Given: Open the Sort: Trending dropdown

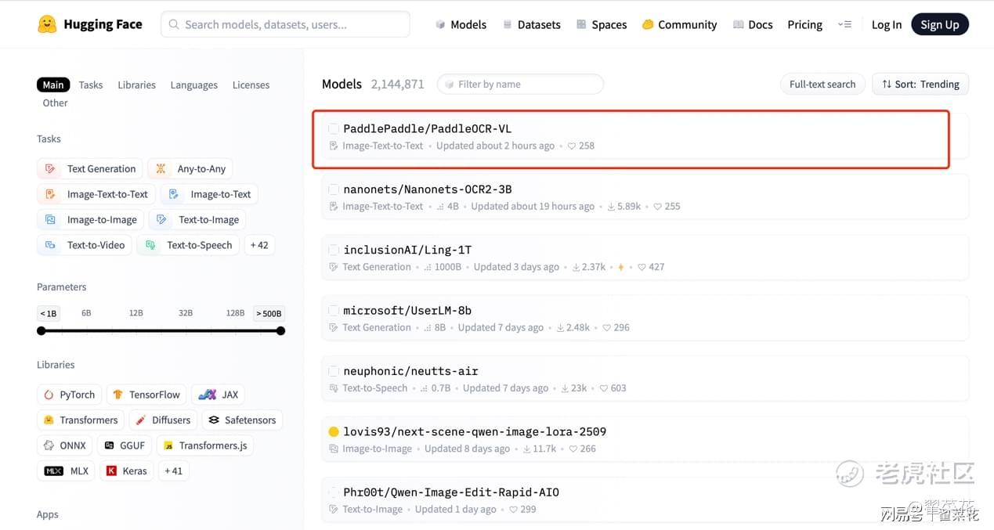Looking at the screenshot, I should click(x=920, y=85).
